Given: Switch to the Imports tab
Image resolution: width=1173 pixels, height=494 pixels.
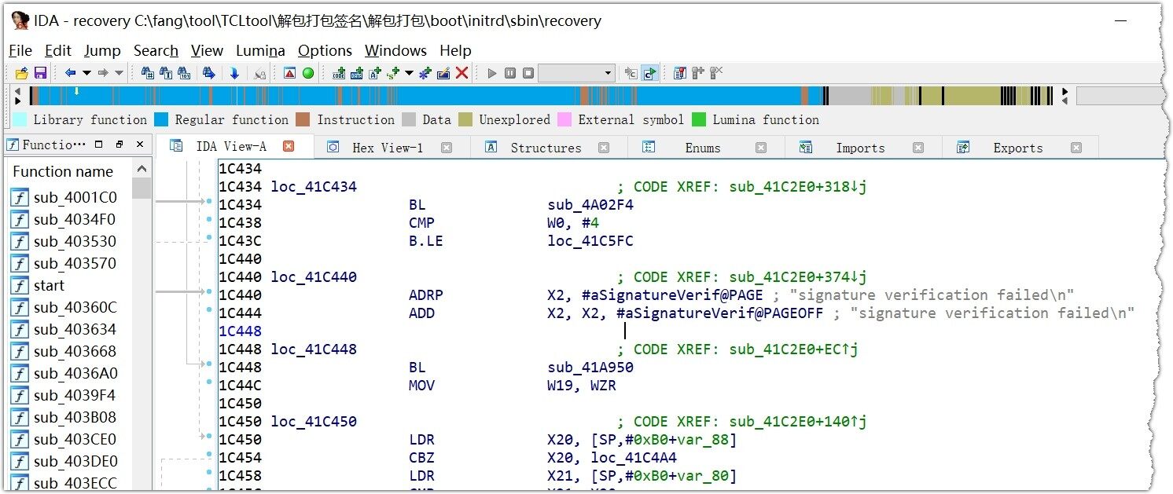Looking at the screenshot, I should [859, 148].
